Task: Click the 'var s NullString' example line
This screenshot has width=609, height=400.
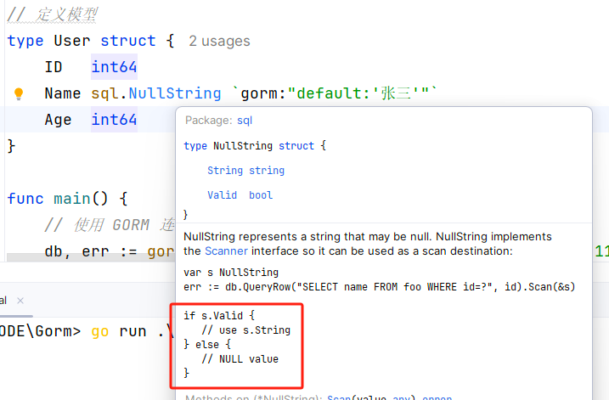Action: tap(231, 273)
